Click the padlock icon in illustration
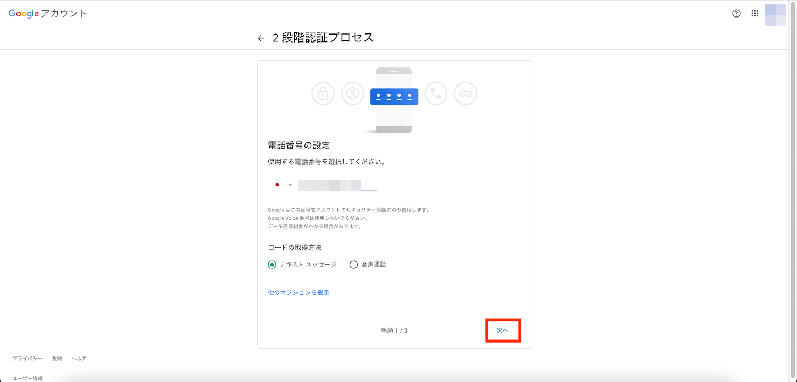The width and height of the screenshot is (797, 382). (323, 94)
